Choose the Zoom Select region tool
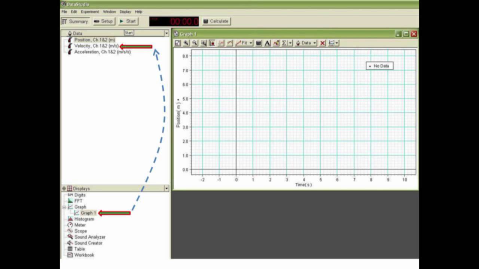The height and width of the screenshot is (269, 479). [204, 43]
